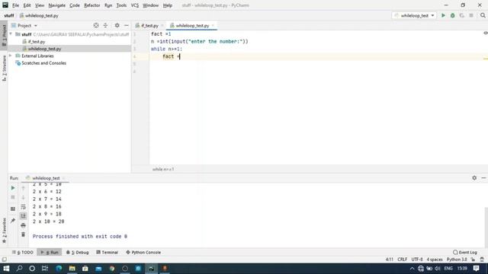Viewport: 488px width, 274px height.
Task: Open the VCS menu
Action: [135, 5]
